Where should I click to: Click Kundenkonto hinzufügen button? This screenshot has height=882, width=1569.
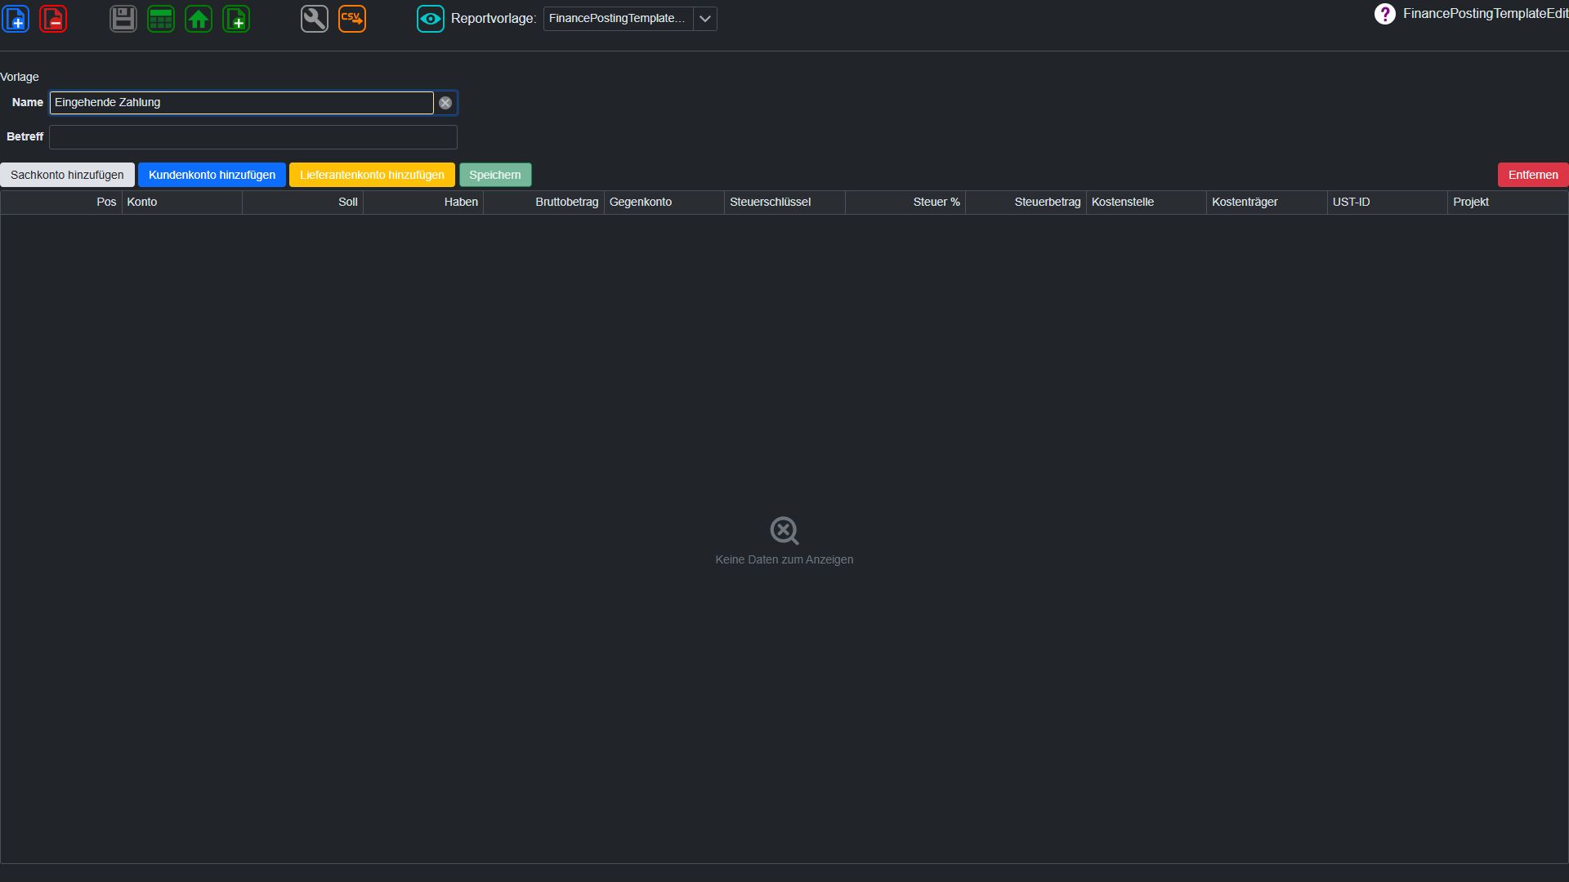click(x=212, y=175)
